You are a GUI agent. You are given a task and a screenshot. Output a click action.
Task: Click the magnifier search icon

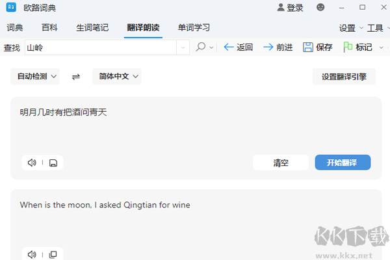[x=201, y=47]
